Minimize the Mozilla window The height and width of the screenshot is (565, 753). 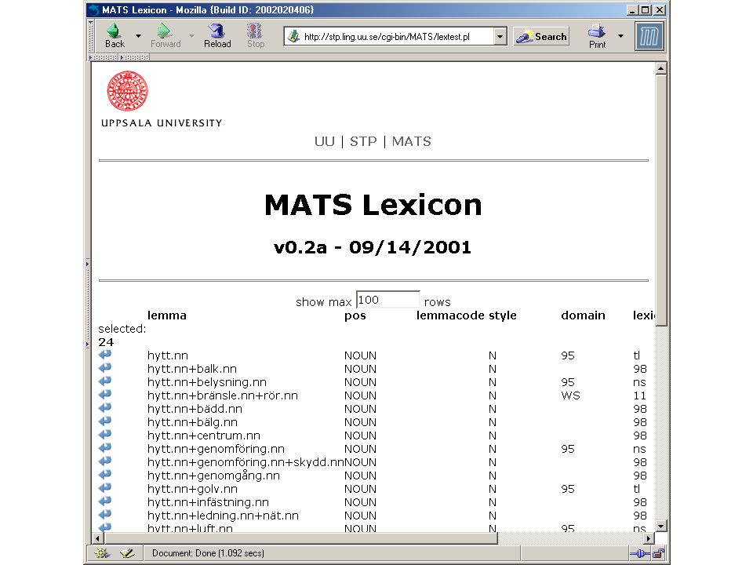tap(632, 9)
